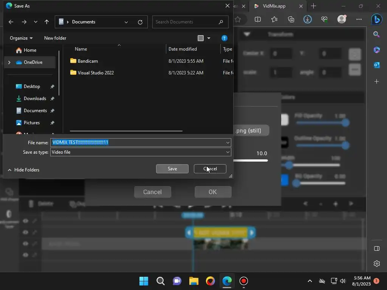
Task: Favorite this page star icon
Action: (x=238, y=19)
